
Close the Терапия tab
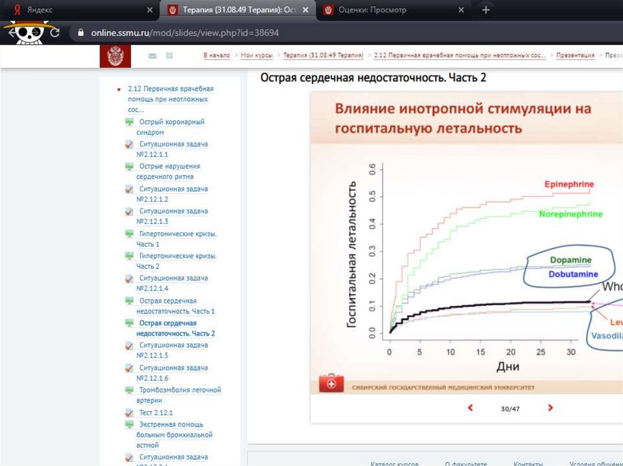pyautogui.click(x=305, y=10)
